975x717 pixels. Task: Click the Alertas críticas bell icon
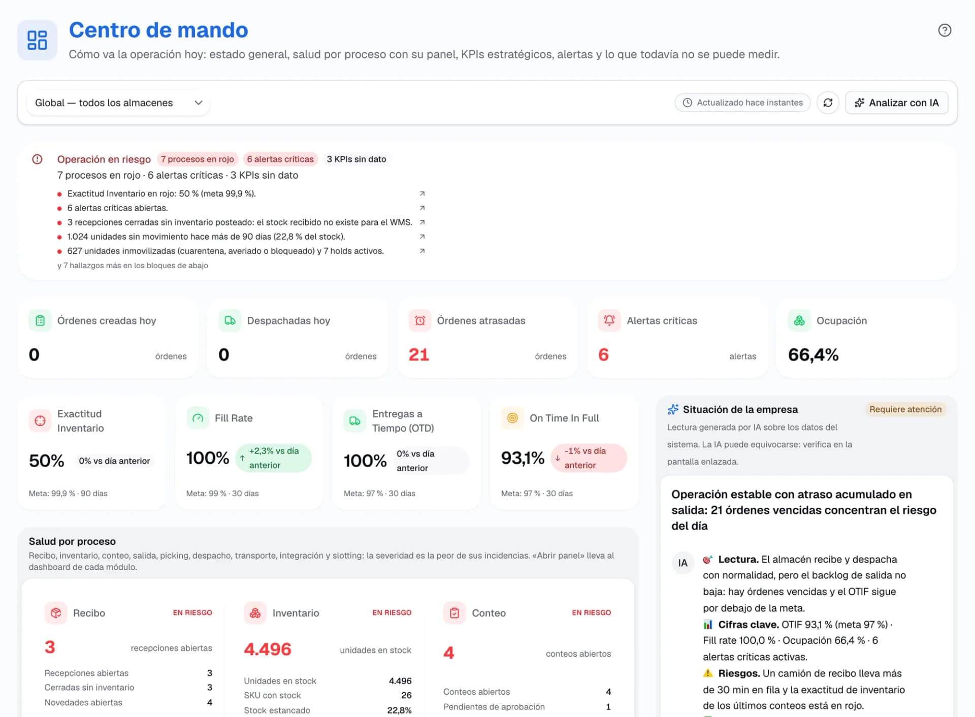tap(609, 321)
